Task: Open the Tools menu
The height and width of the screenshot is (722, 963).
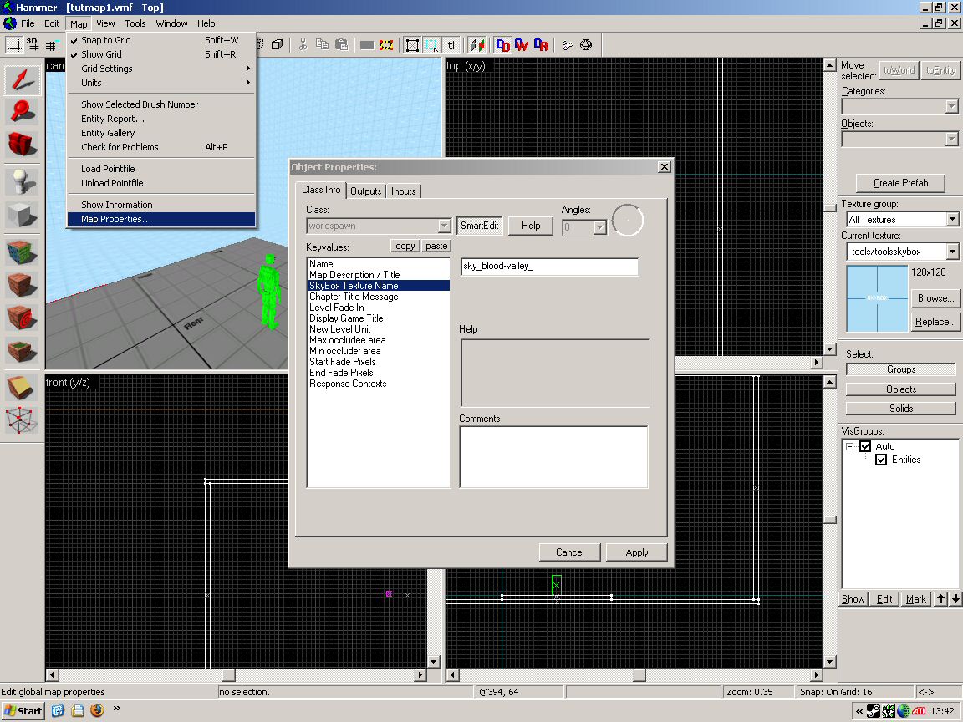Action: pyautogui.click(x=135, y=23)
